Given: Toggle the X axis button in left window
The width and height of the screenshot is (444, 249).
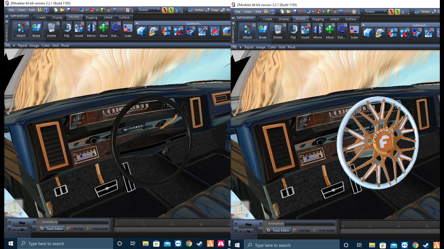Looking at the screenshot, I should coord(165,10).
